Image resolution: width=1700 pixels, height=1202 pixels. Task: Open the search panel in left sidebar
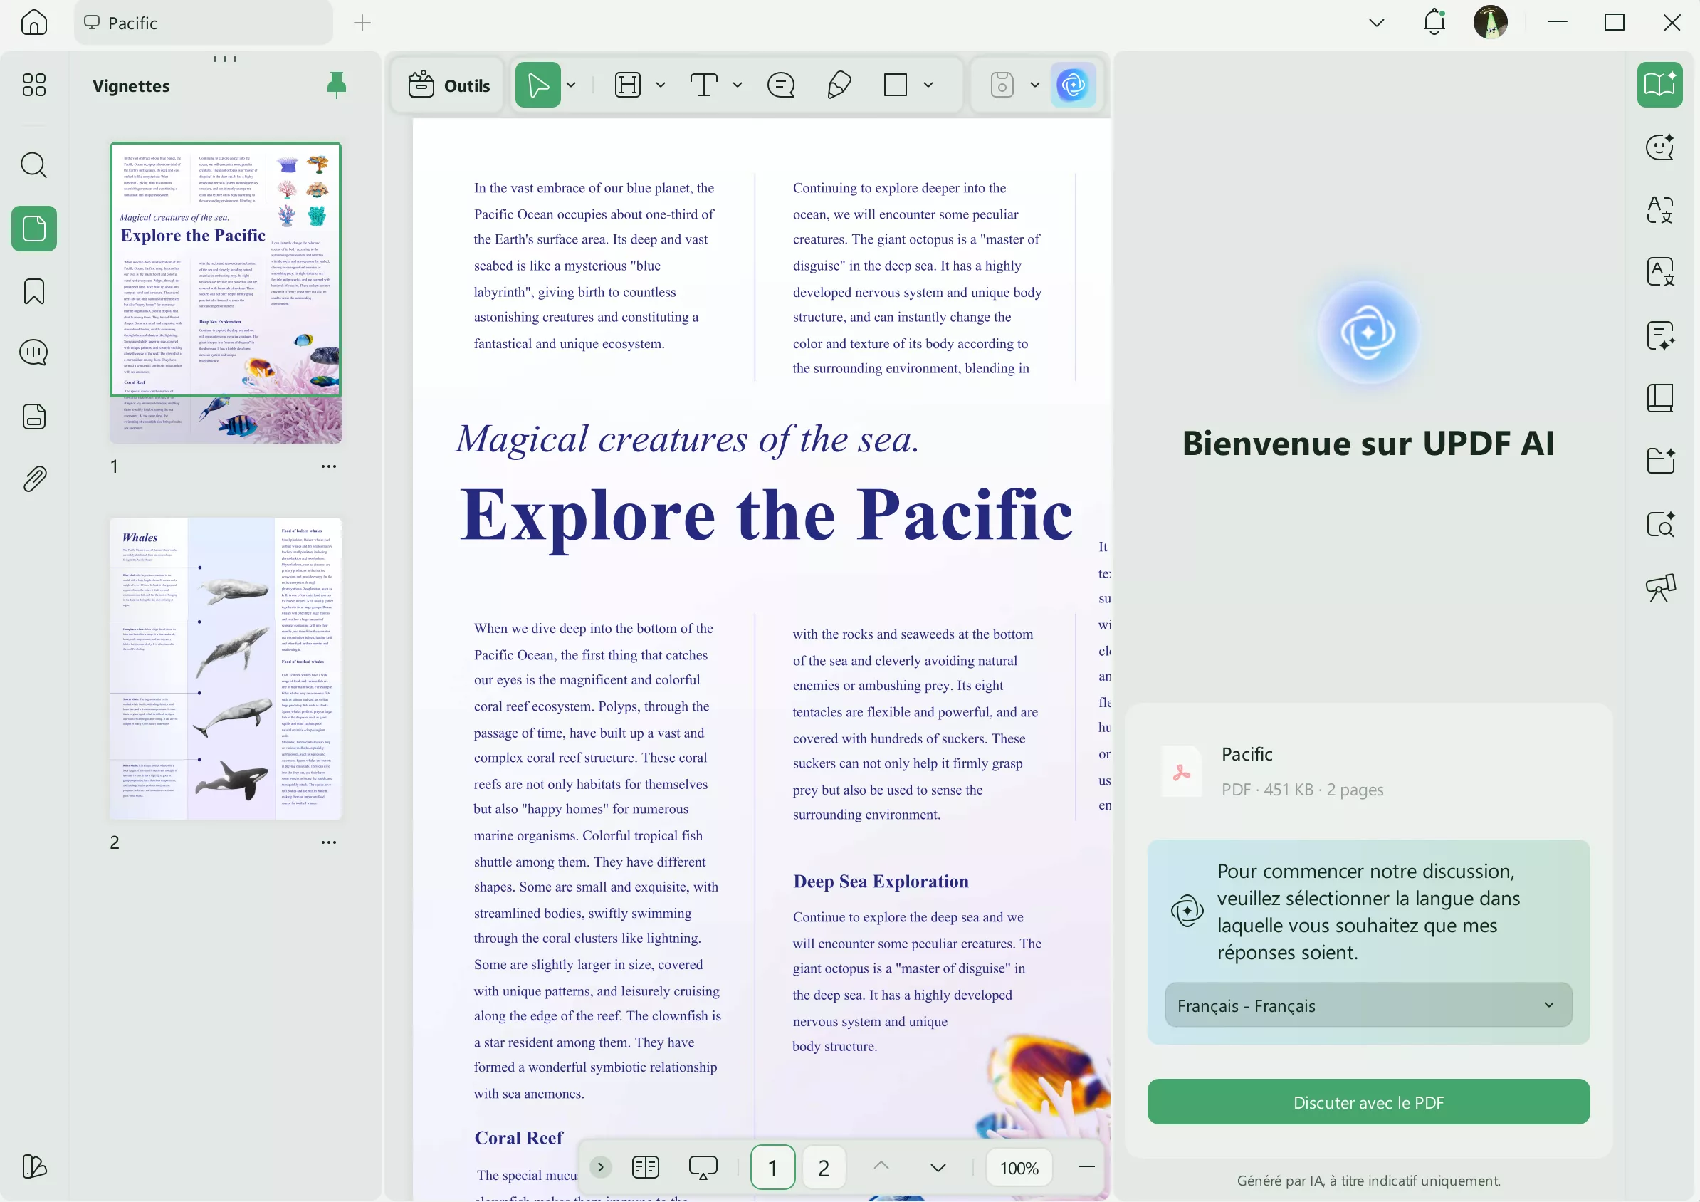34,165
